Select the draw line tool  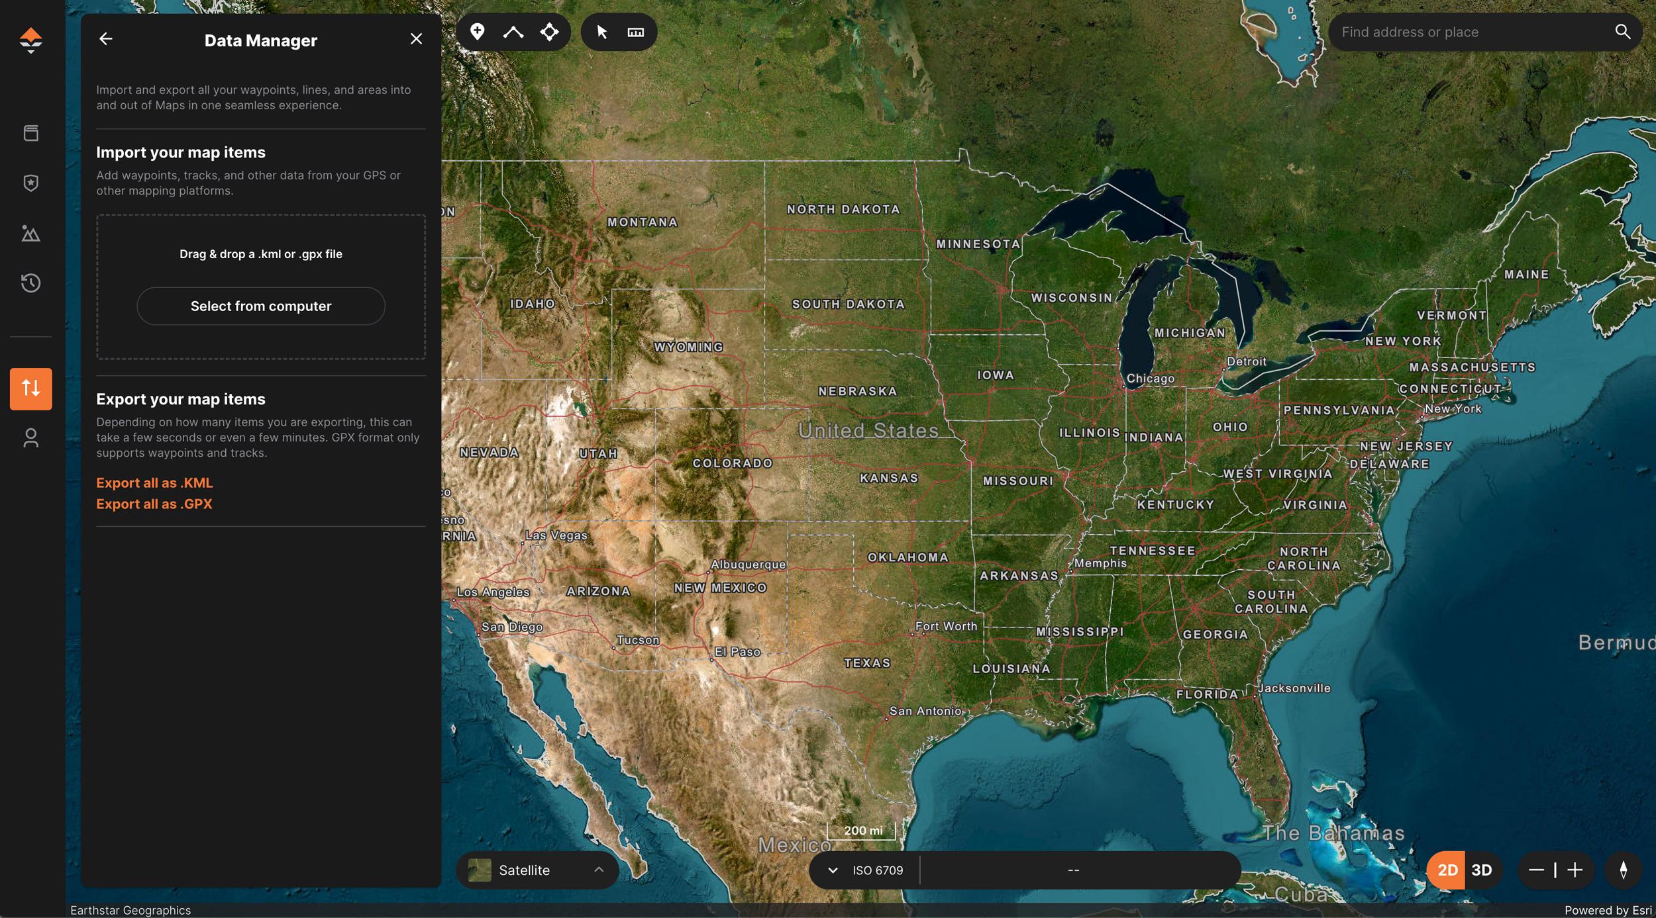pos(513,32)
